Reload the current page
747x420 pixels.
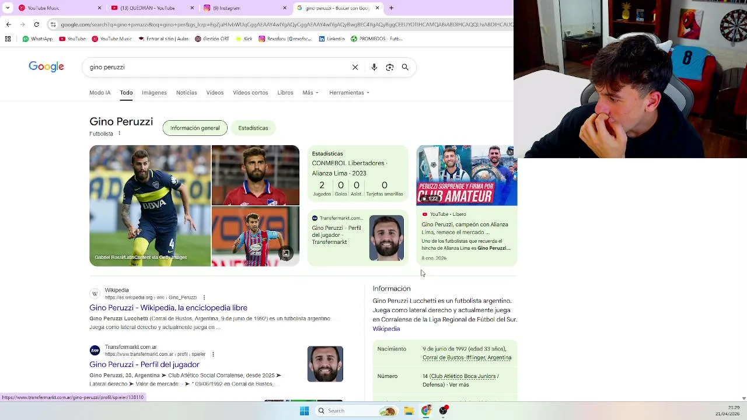(x=36, y=24)
